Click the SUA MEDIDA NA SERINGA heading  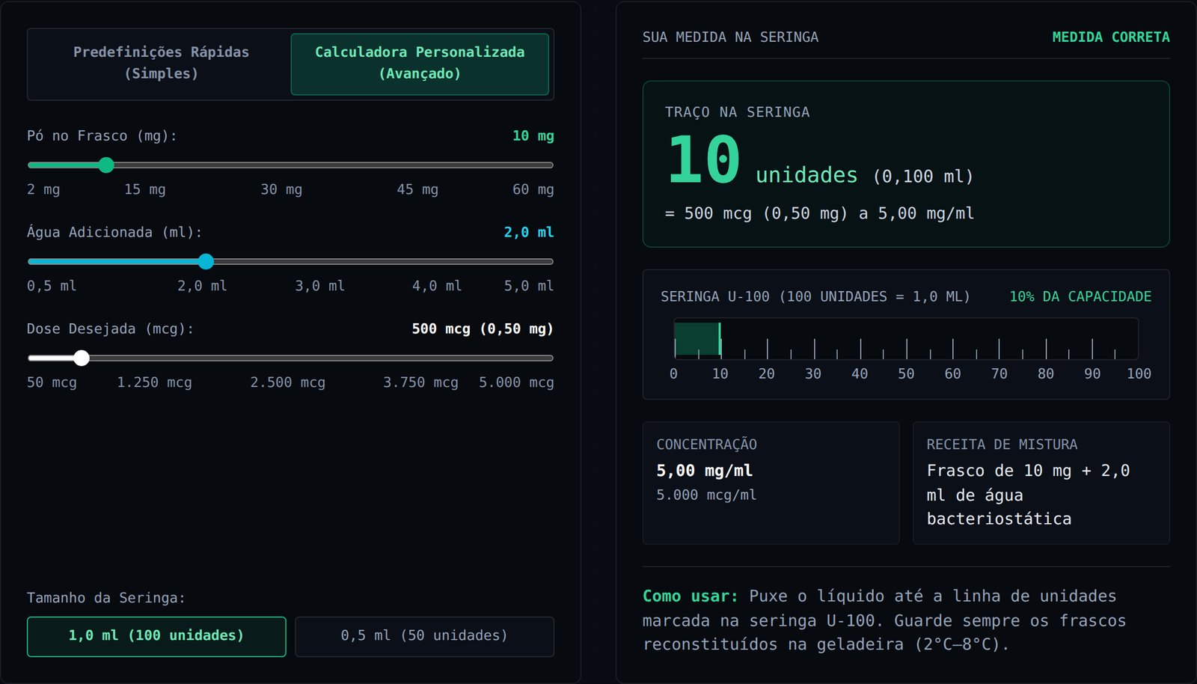click(730, 37)
